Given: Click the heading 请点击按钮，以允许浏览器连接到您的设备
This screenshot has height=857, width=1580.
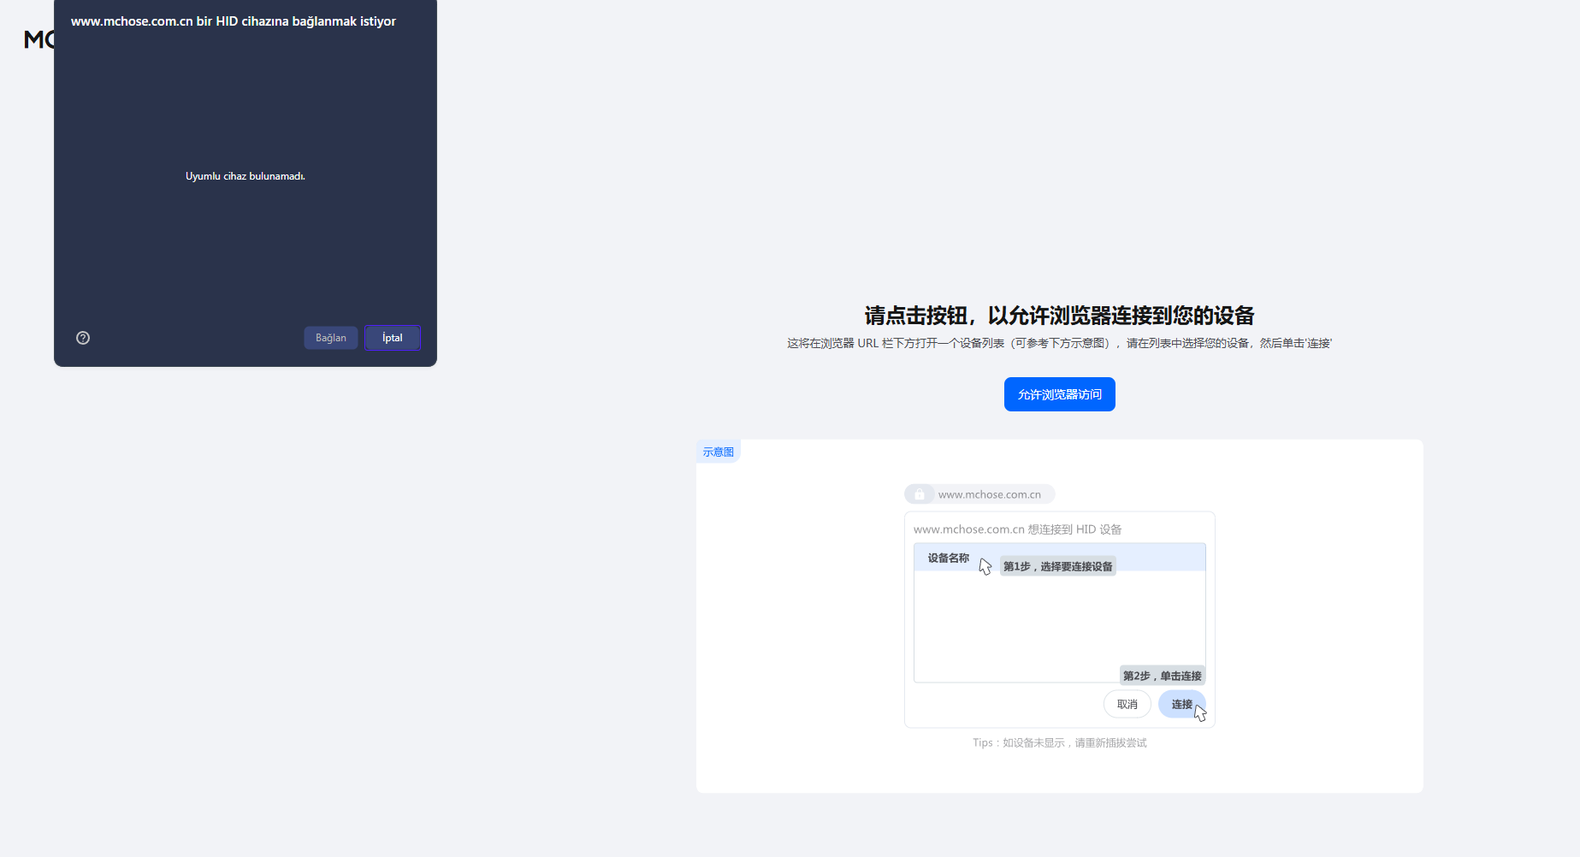Looking at the screenshot, I should [x=1060, y=316].
